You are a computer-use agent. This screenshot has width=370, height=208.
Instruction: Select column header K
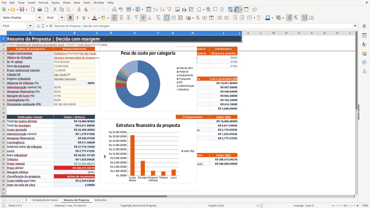pos(248,33)
